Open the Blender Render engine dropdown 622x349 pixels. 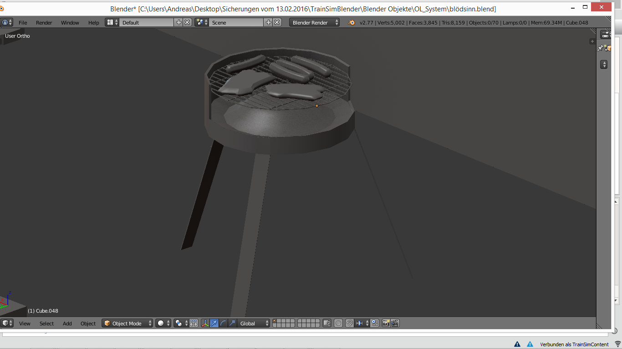pos(315,22)
